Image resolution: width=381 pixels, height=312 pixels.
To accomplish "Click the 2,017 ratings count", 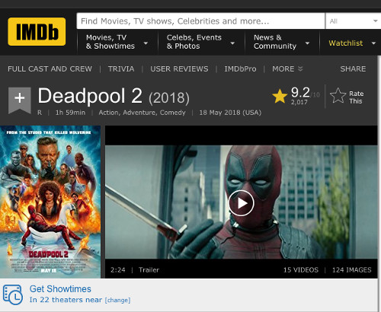I will [299, 102].
